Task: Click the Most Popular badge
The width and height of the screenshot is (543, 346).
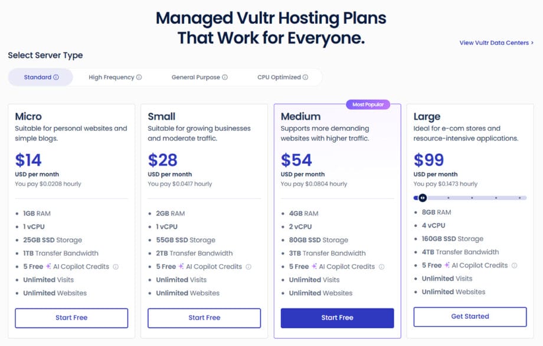Action: pos(368,104)
